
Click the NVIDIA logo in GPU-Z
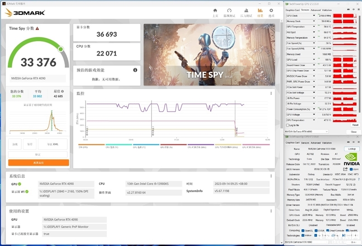click(x=352, y=160)
